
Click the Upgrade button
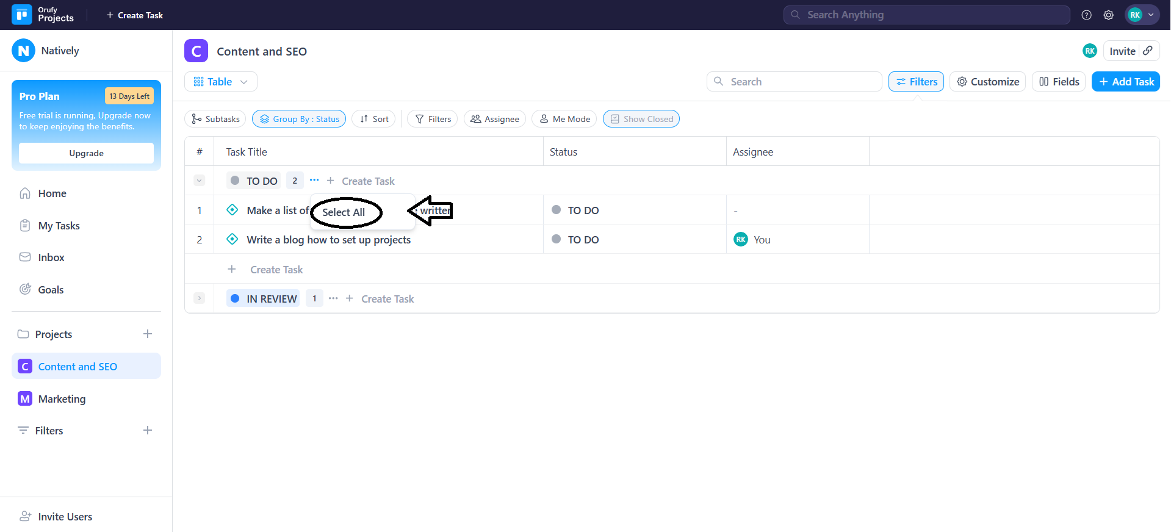pos(86,153)
